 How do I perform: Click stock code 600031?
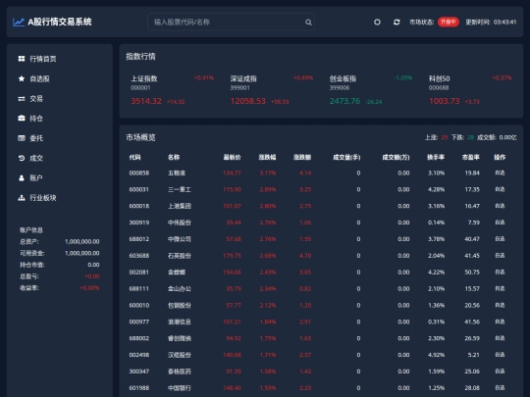pyautogui.click(x=139, y=189)
